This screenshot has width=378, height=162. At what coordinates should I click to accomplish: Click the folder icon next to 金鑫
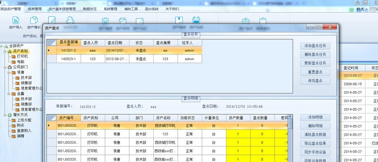[13, 94]
